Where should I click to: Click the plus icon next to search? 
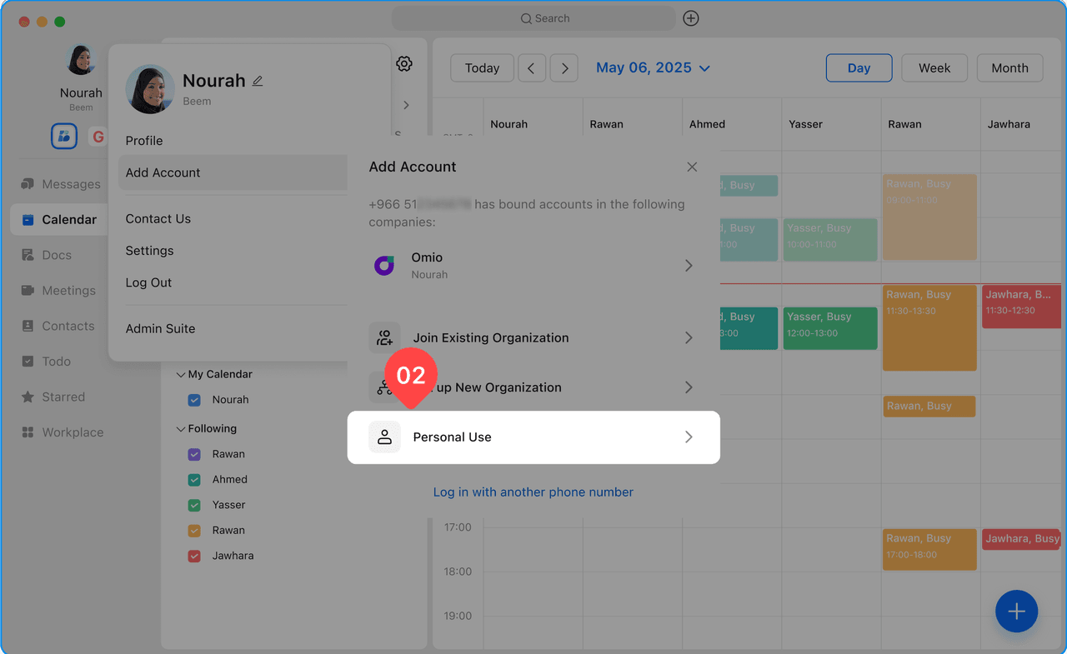(x=691, y=18)
